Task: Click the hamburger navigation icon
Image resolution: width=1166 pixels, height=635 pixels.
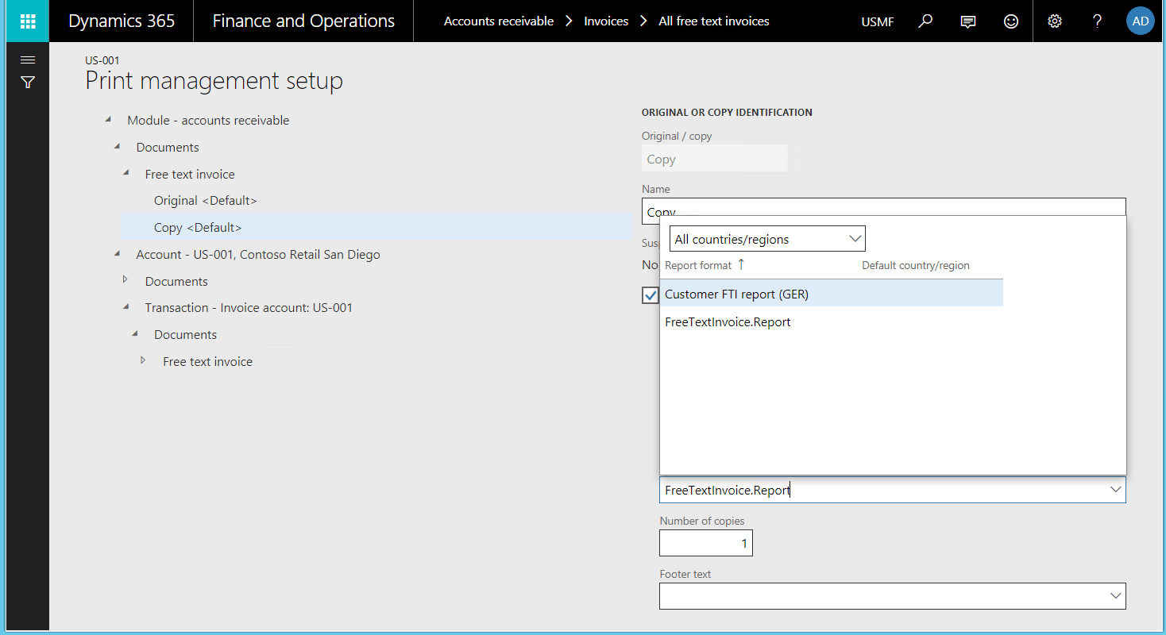Action: (x=27, y=59)
